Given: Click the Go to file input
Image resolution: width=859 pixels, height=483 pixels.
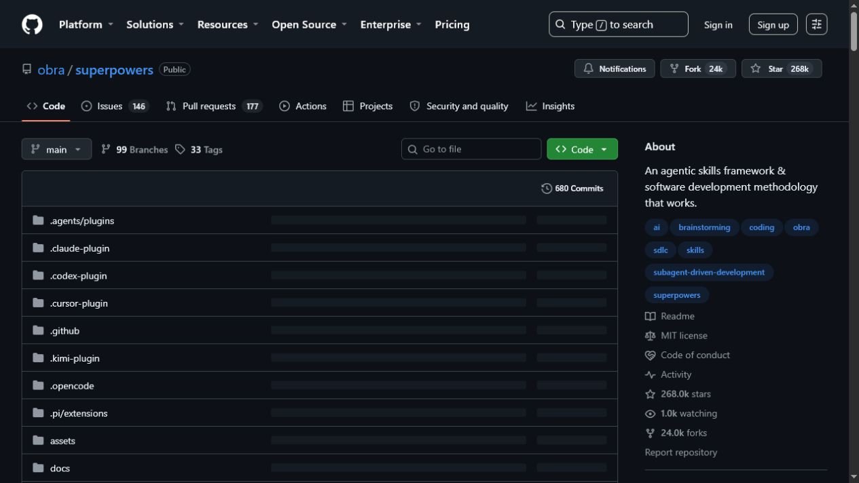Looking at the screenshot, I should (471, 149).
